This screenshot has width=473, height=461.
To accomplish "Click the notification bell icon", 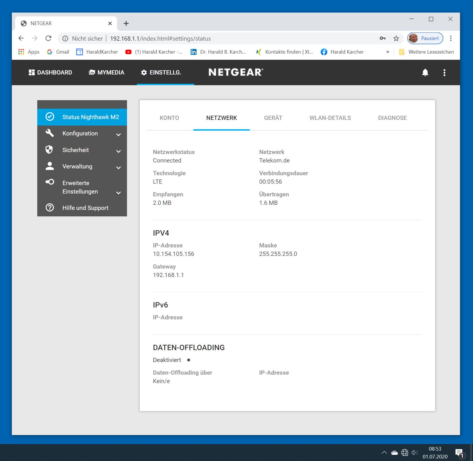I will (425, 73).
